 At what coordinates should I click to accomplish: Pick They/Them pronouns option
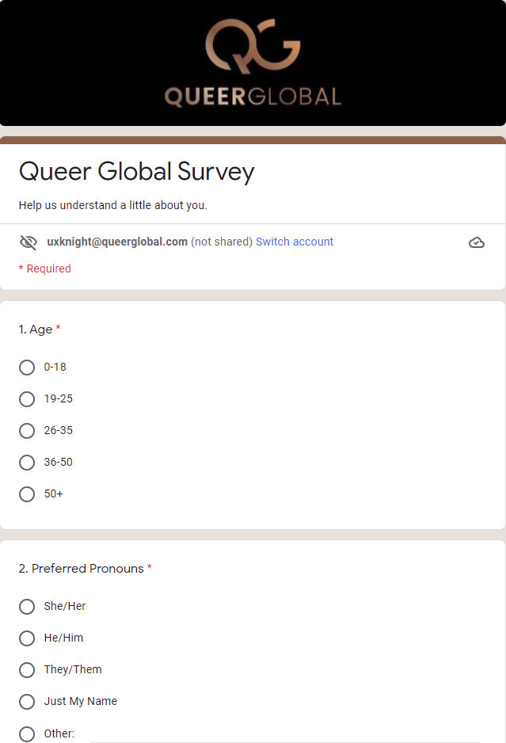click(x=27, y=670)
